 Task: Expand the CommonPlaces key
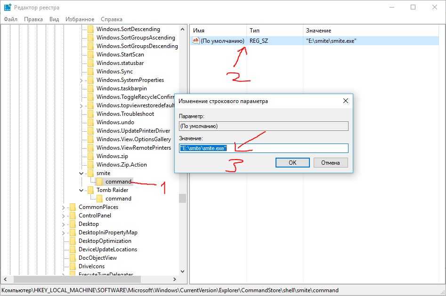pos(64,207)
